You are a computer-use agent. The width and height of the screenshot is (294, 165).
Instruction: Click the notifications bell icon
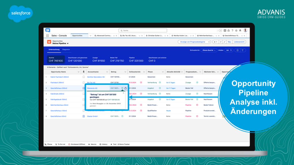[240, 30]
